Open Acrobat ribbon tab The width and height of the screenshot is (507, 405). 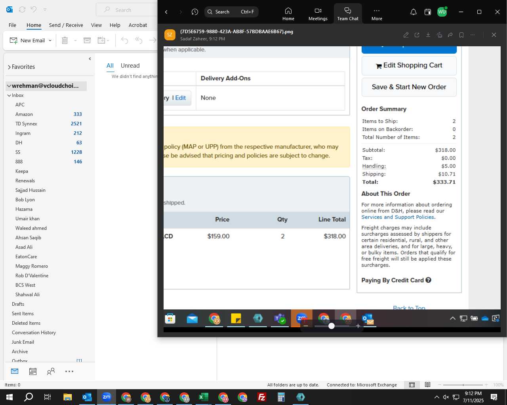(138, 25)
